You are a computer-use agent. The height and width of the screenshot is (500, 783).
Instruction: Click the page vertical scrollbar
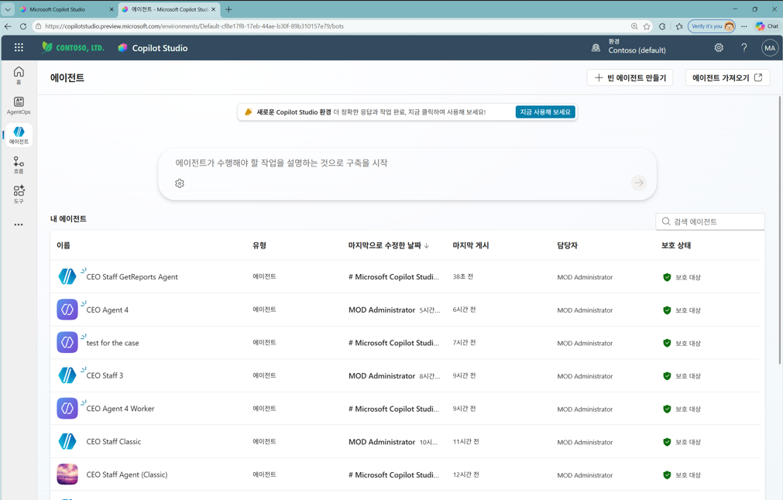tap(780, 230)
